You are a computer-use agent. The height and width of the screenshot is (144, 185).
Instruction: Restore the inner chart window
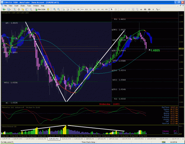click(x=180, y=6)
